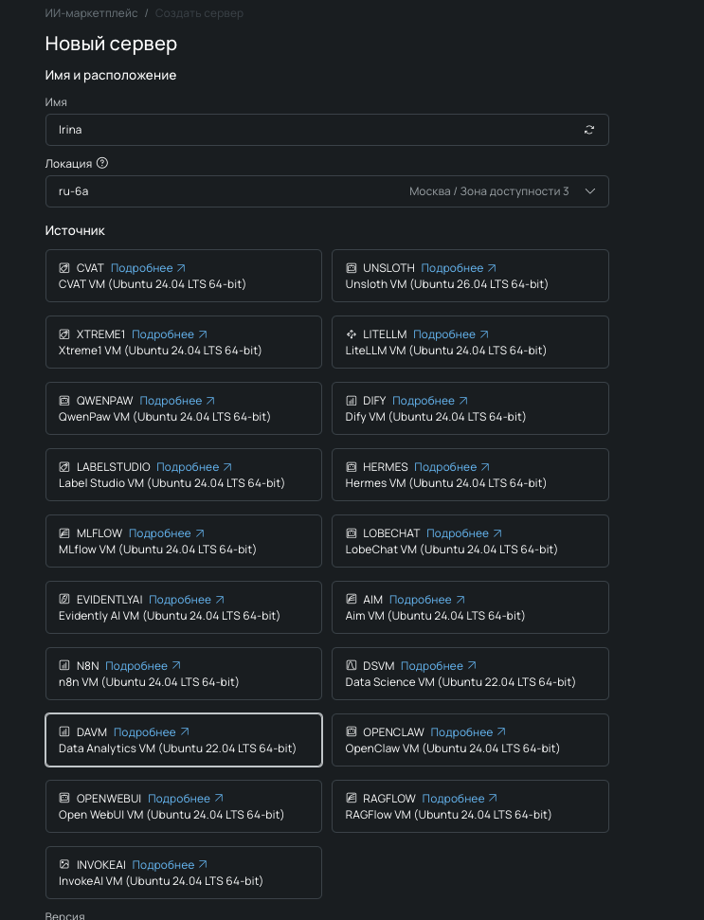Select the Hermes VM source card
704x920 pixels.
pos(470,475)
